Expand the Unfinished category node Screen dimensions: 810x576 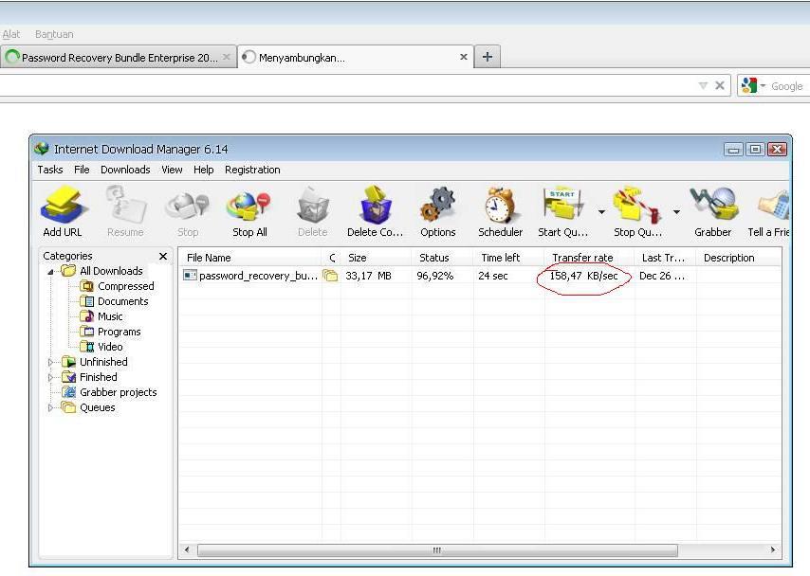[x=50, y=362]
